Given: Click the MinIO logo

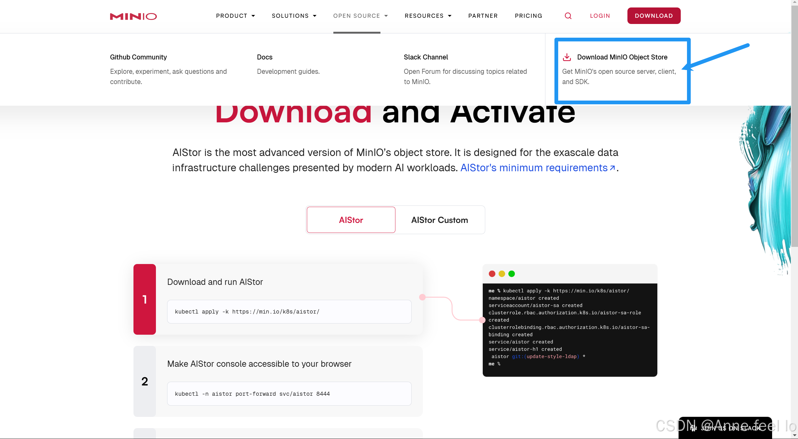Looking at the screenshot, I should 133,16.
